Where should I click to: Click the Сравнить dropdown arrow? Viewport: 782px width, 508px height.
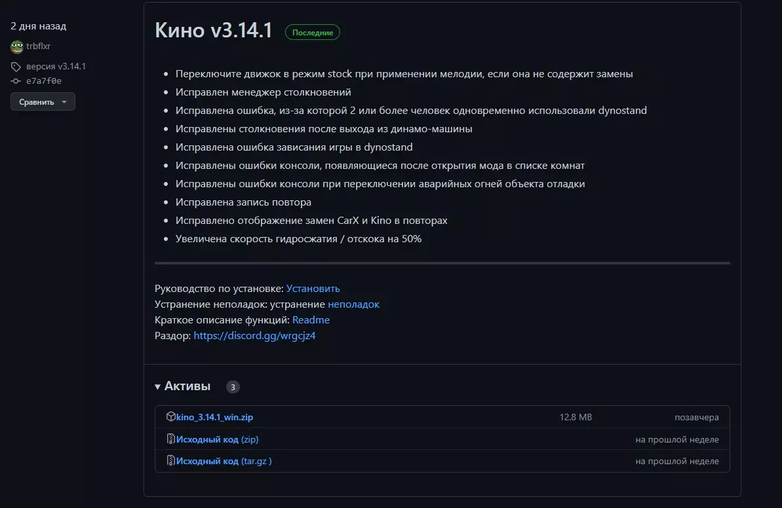tap(64, 102)
